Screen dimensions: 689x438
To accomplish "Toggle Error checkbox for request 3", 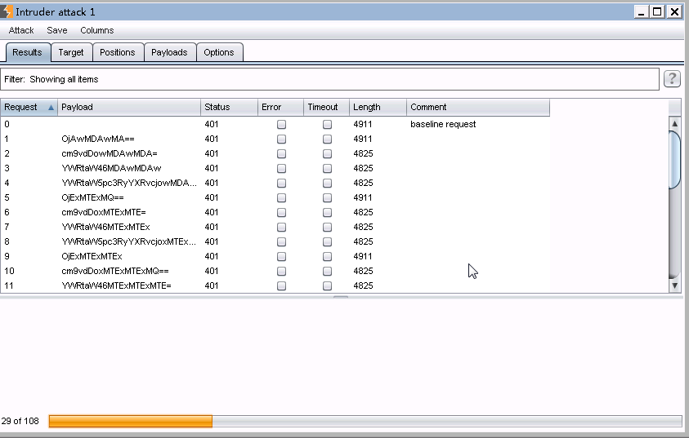I will [x=282, y=168].
